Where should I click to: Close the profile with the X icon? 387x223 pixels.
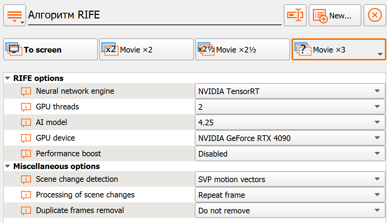[375, 15]
